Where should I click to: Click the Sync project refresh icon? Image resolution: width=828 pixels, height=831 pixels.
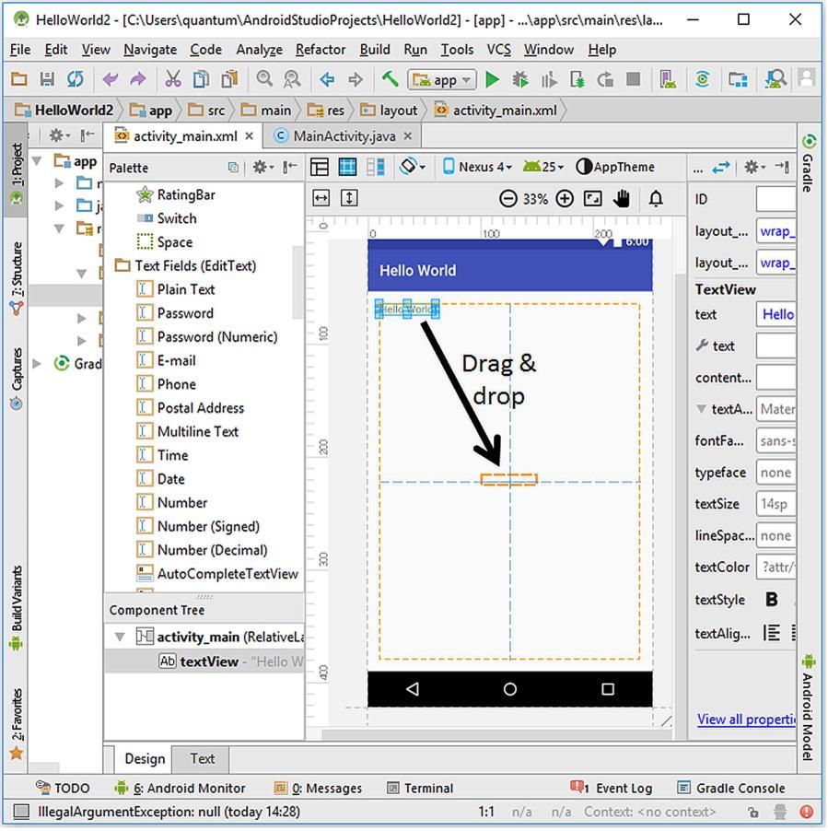click(x=76, y=79)
